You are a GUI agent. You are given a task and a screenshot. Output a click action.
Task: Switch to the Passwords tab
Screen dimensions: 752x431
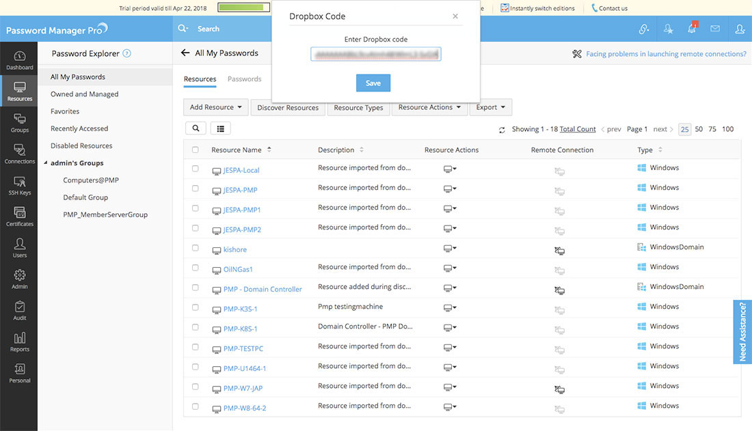click(x=245, y=79)
